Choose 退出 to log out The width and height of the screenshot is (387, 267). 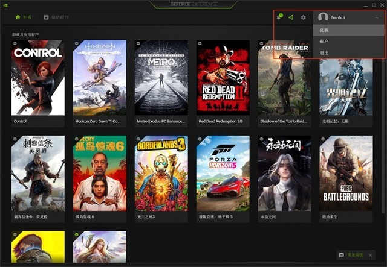tap(324, 53)
